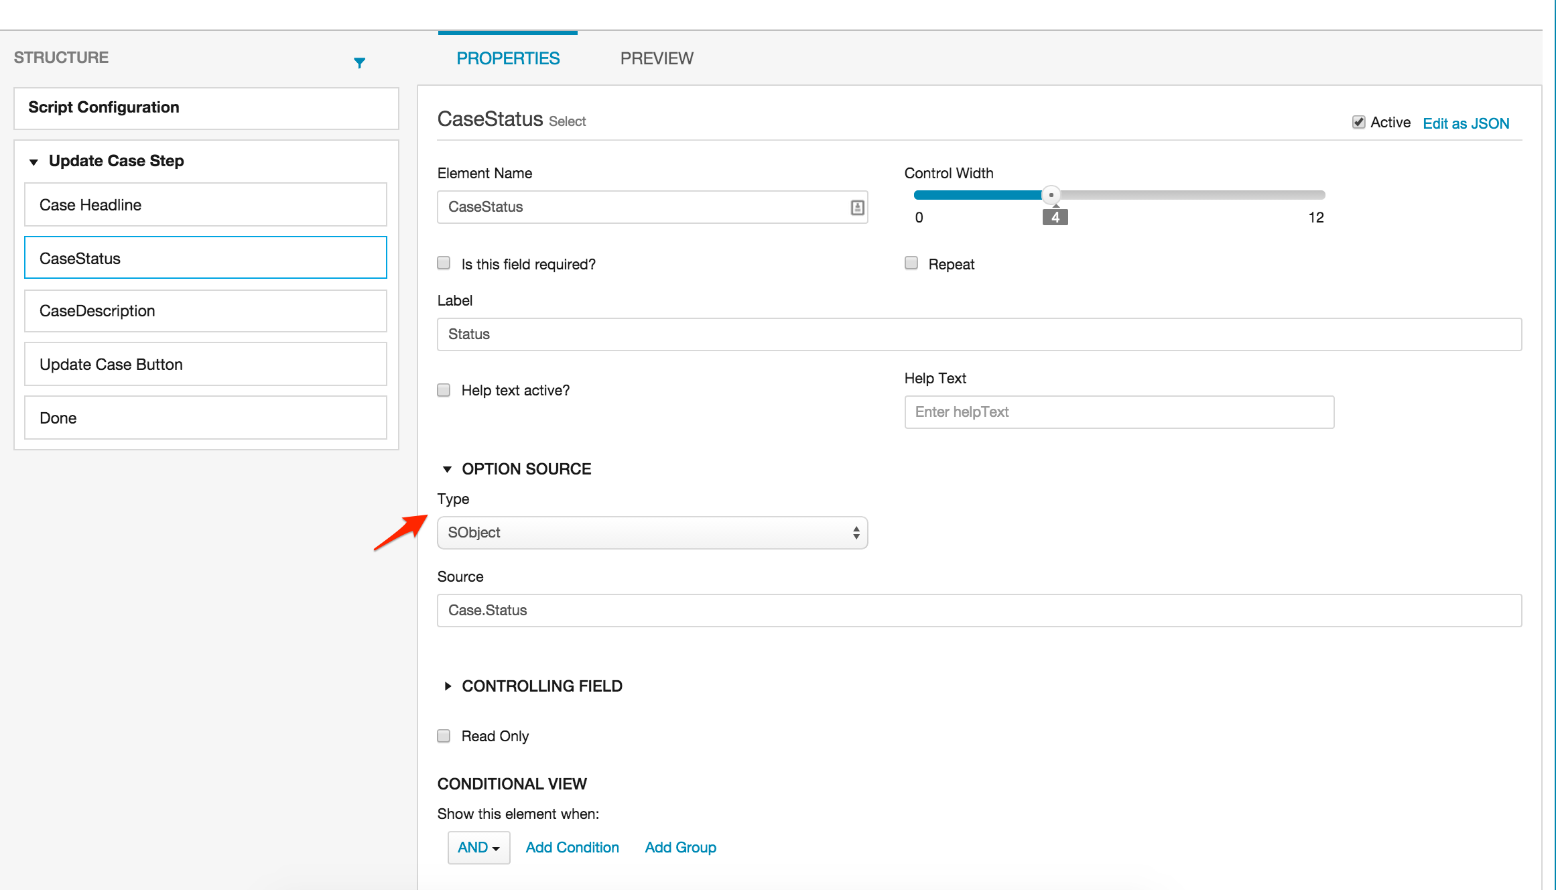This screenshot has width=1556, height=890.
Task: Check 'Is this field required?' checkbox
Action: [444, 263]
